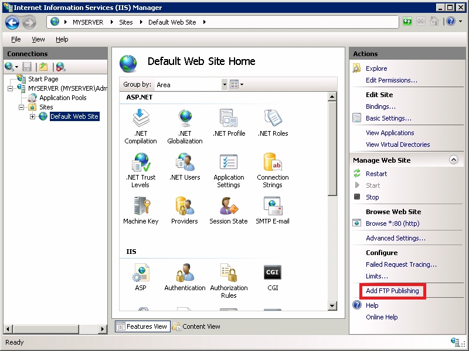Open the Providers feature
This screenshot has width=469, height=351.
point(185,211)
